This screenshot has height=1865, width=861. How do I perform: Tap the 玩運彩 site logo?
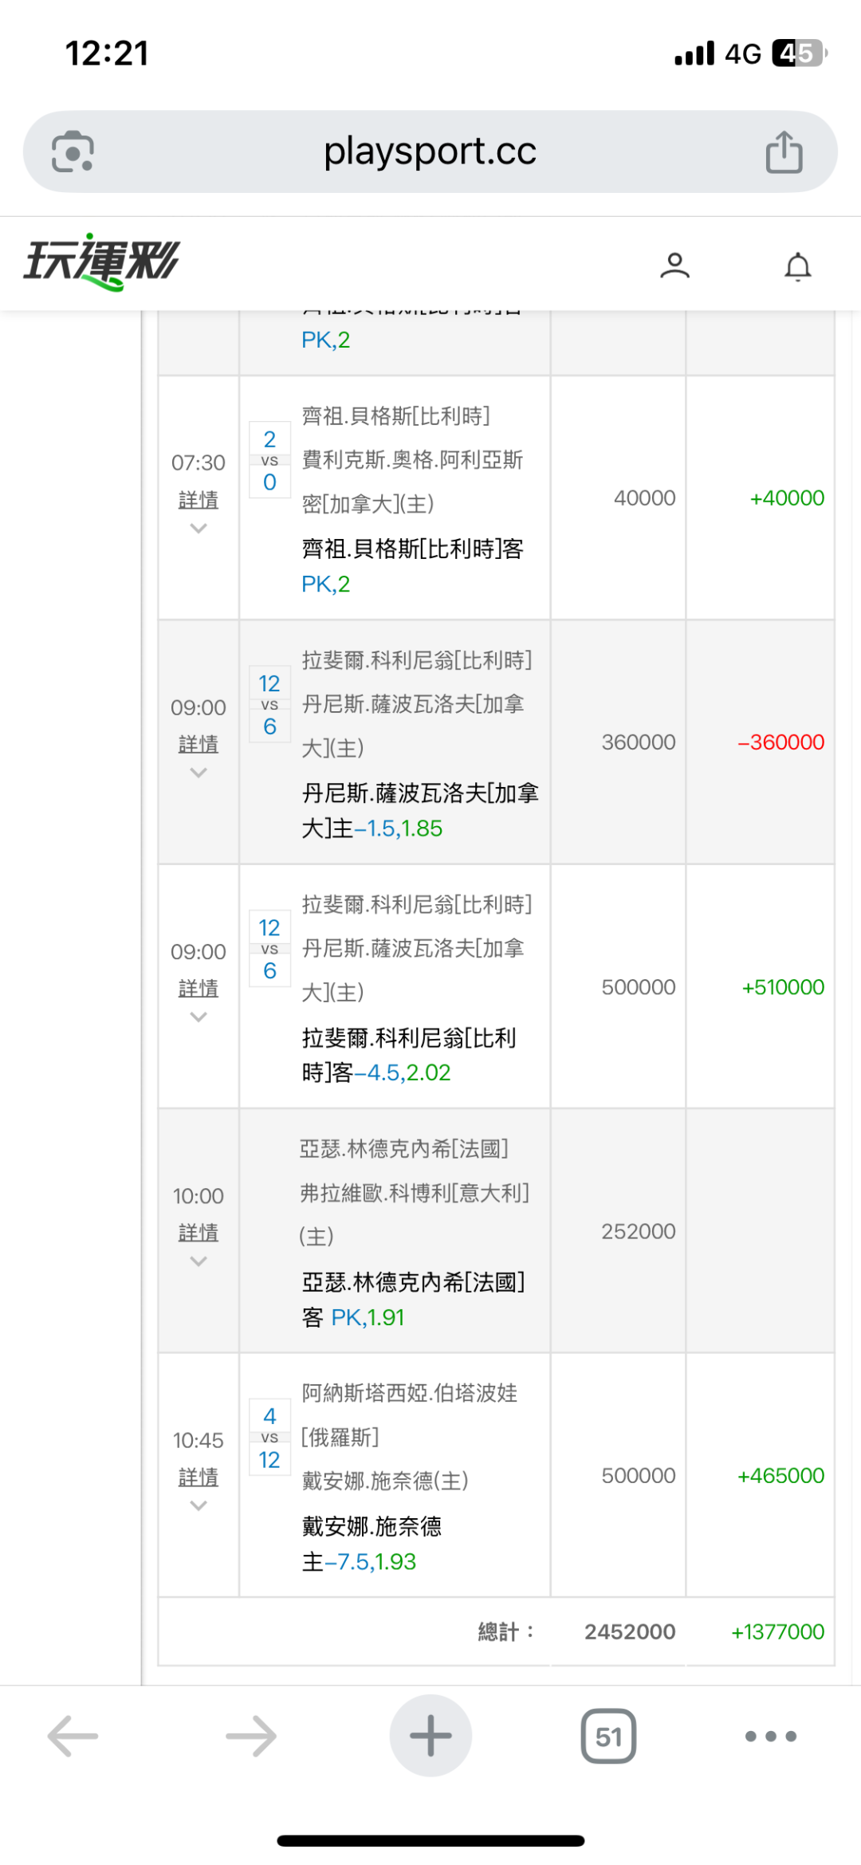pyautogui.click(x=102, y=262)
